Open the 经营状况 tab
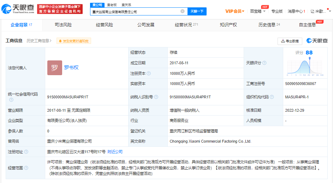This screenshot has width=333, height=183. (186, 25)
